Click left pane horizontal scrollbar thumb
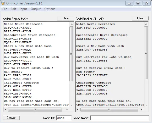This screenshot has height=123, width=152. point(35,110)
